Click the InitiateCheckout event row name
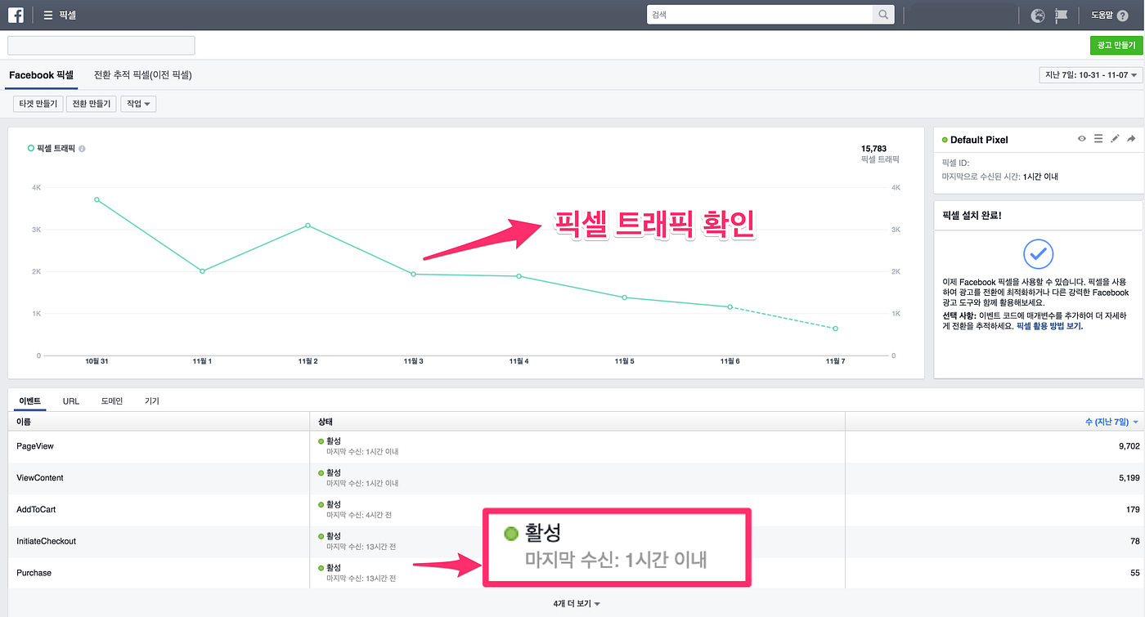1145x617 pixels. tap(46, 542)
